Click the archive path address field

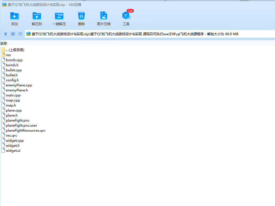click(150, 34)
